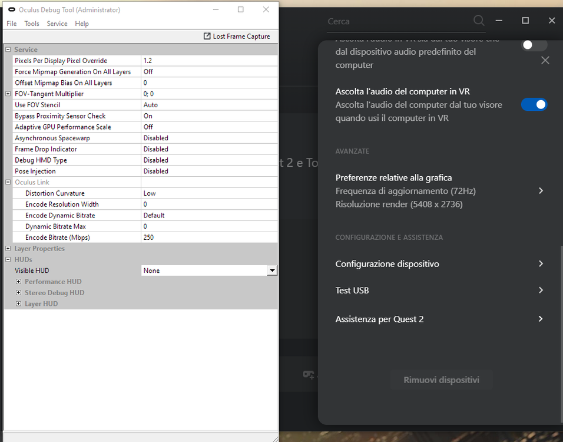Click the Oculus app panel scrollbar
This screenshot has width=563, height=442.
pyautogui.click(x=561, y=333)
